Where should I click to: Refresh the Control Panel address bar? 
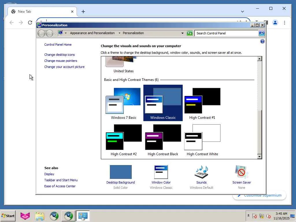(x=190, y=33)
